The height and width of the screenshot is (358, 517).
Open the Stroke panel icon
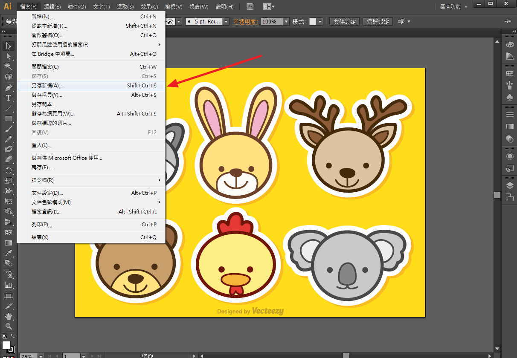click(x=509, y=115)
